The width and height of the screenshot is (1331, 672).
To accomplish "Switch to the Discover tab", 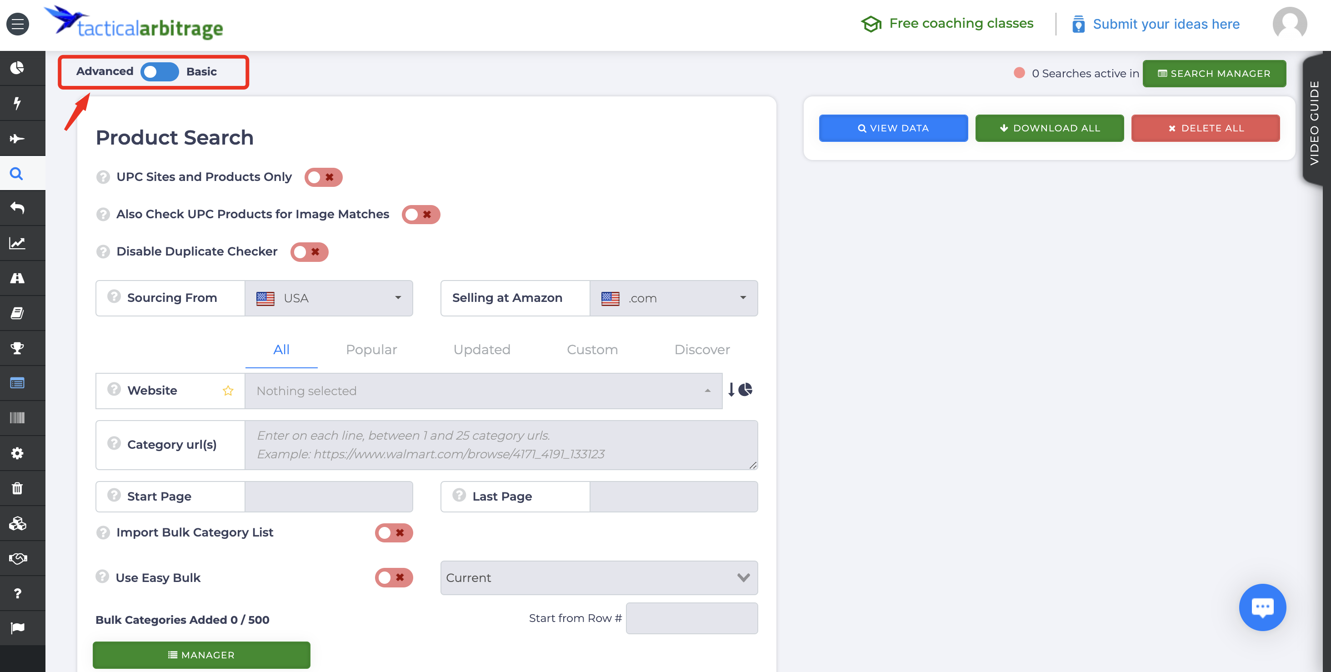I will point(702,350).
